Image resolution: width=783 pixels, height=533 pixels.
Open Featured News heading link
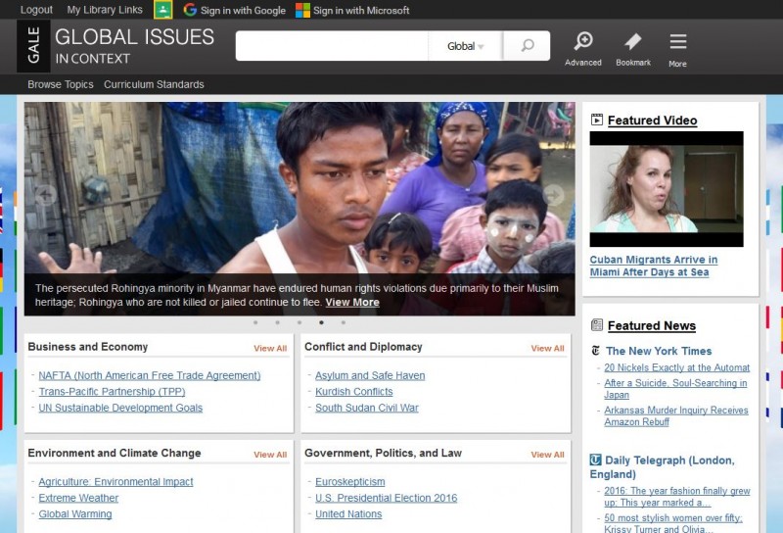(x=652, y=325)
